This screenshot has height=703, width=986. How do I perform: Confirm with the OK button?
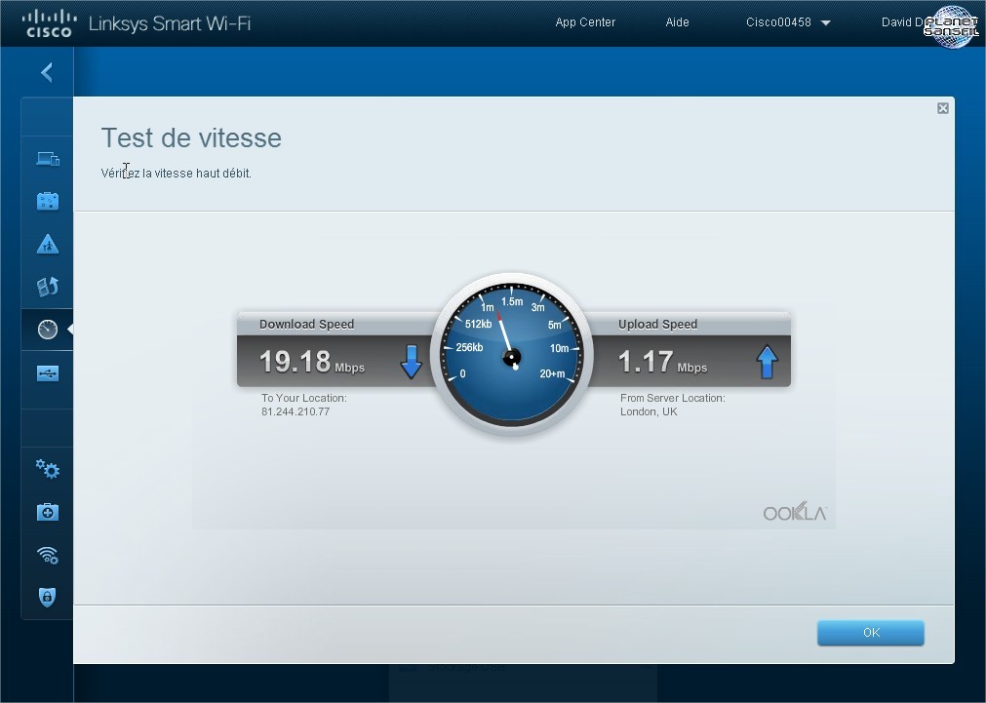pos(871,633)
